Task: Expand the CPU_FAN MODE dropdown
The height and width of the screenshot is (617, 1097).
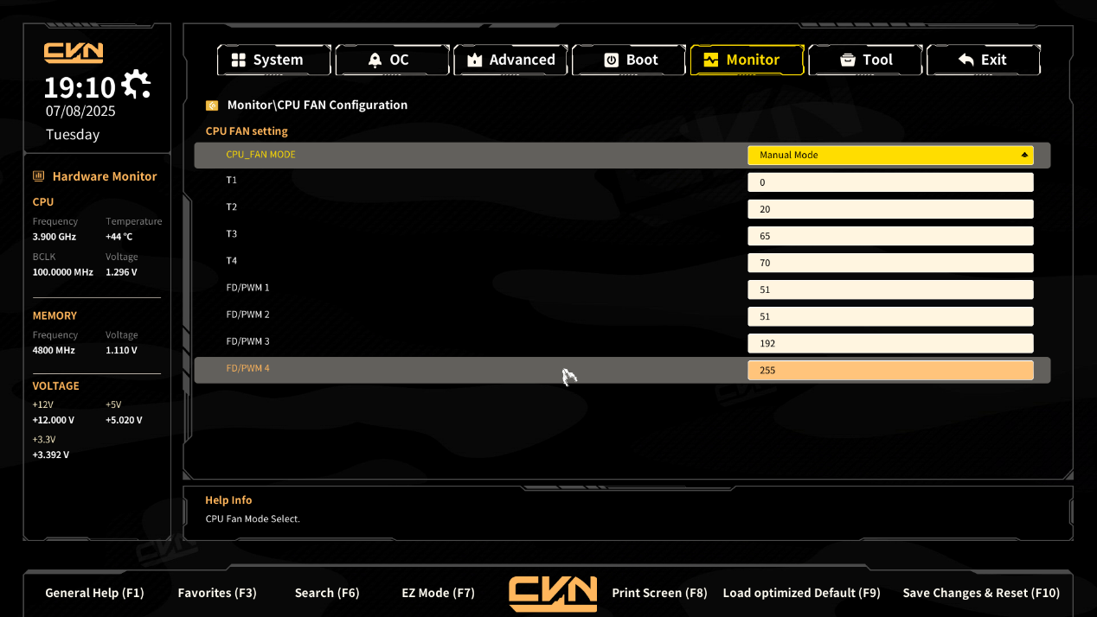Action: (x=890, y=156)
